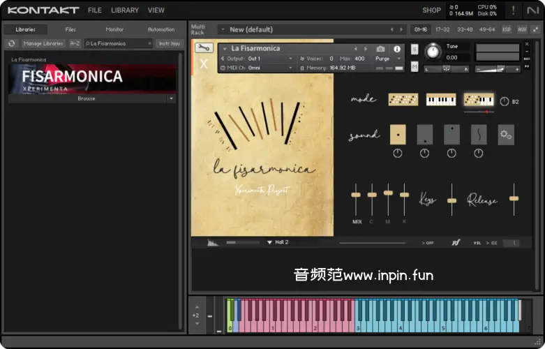The height and width of the screenshot is (349, 545).
Task: Toggle the first beige sound slot
Action: (x=398, y=134)
